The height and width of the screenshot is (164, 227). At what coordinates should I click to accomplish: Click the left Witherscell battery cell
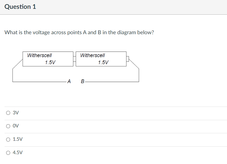[48, 59]
